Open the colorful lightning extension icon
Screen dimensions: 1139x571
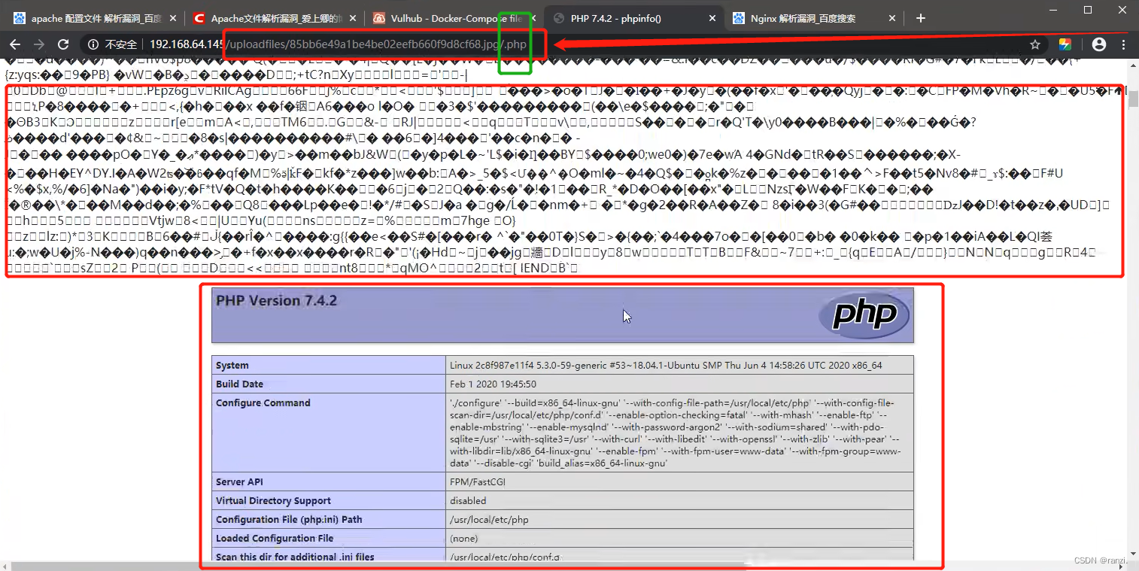(x=1065, y=44)
